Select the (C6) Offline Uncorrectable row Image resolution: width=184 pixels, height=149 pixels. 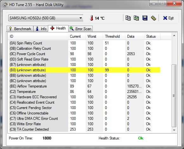click(84, 113)
